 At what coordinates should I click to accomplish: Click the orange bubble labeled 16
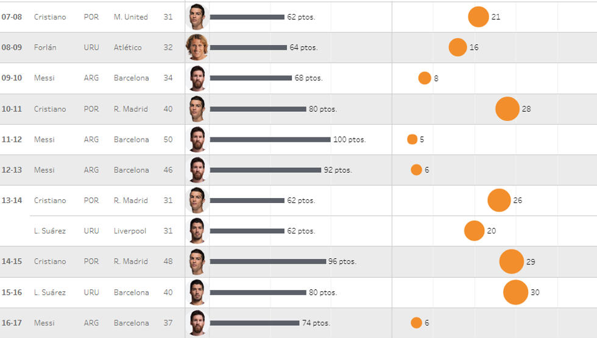(x=457, y=47)
